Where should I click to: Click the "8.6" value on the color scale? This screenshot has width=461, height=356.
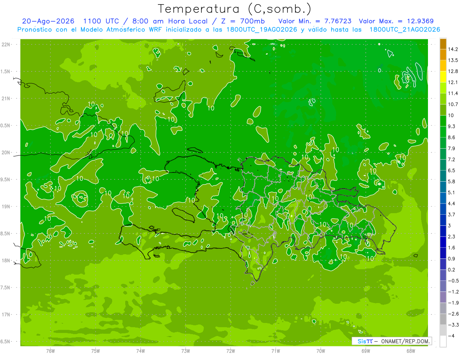coord(451,137)
